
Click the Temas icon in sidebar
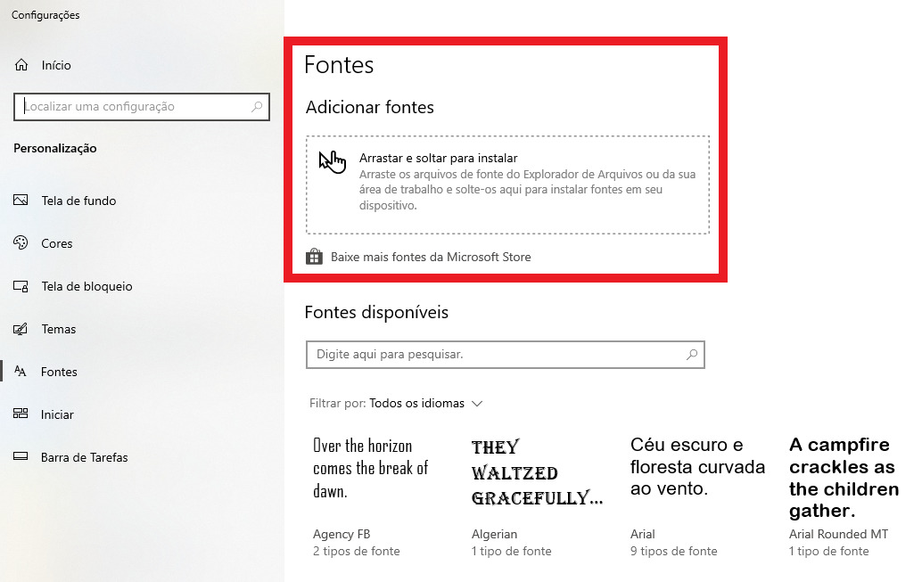click(x=21, y=329)
